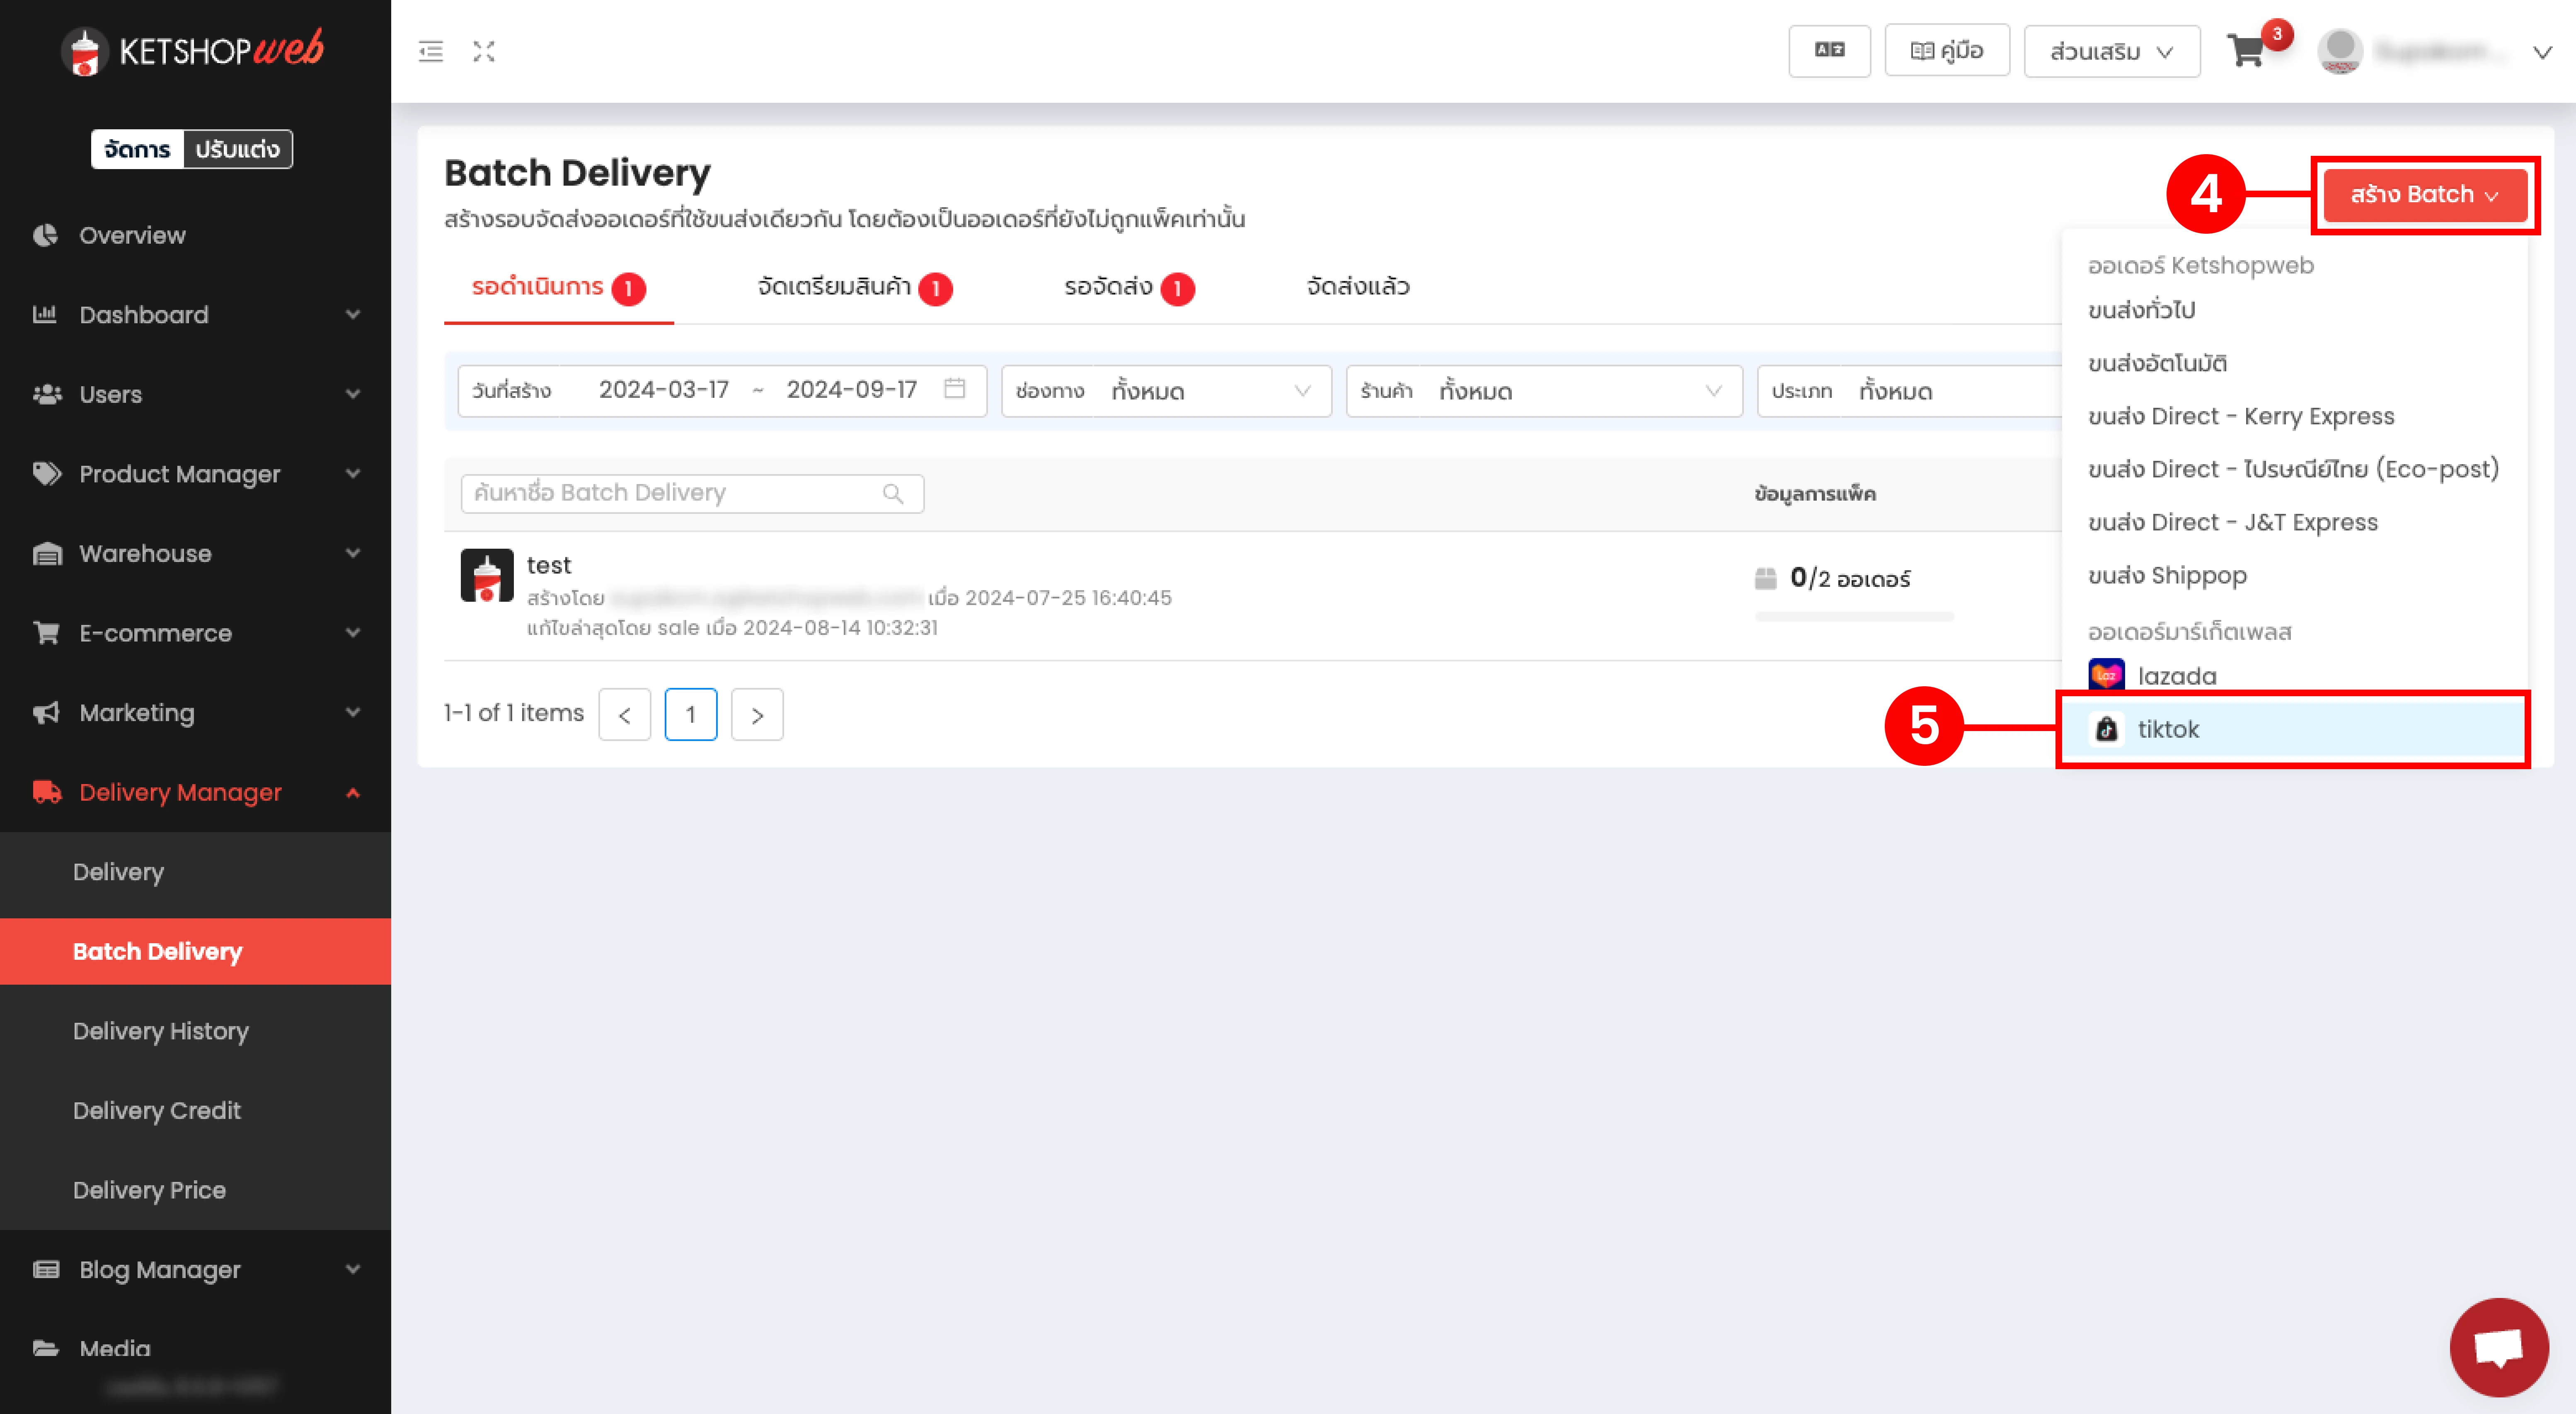This screenshot has width=2576, height=1414.
Task: Open the live chat bubble
Action: 2498,1347
